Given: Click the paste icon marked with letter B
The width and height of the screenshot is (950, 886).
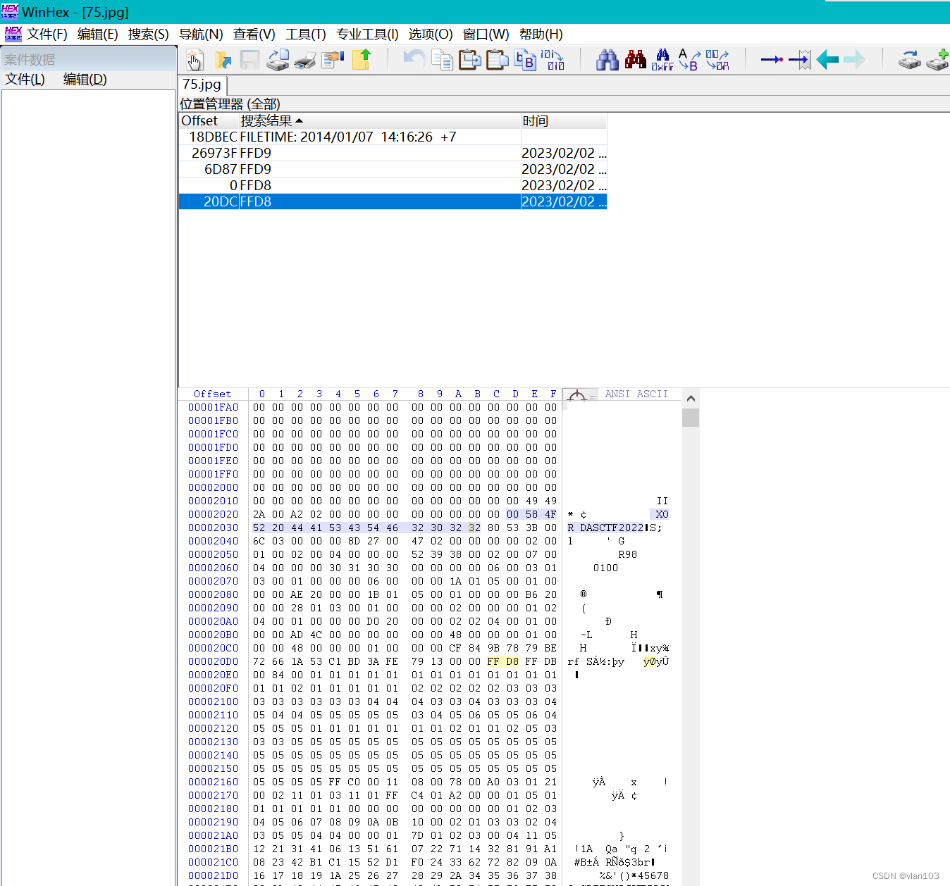Looking at the screenshot, I should (525, 60).
